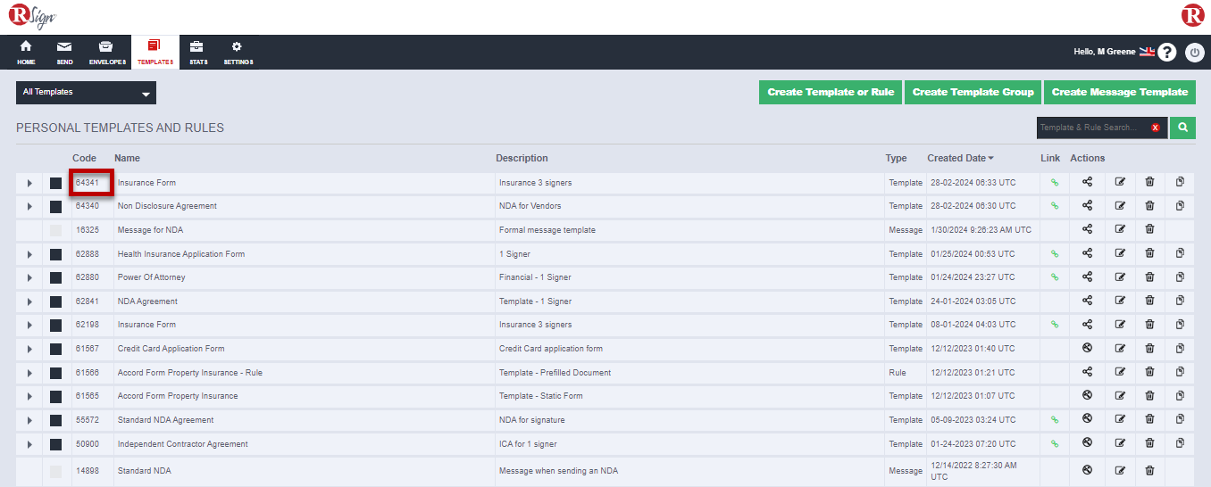Screen dimensions: 1211x487
Task: Expand the Accord Form Property Insurance - Rule row
Action: [29, 373]
